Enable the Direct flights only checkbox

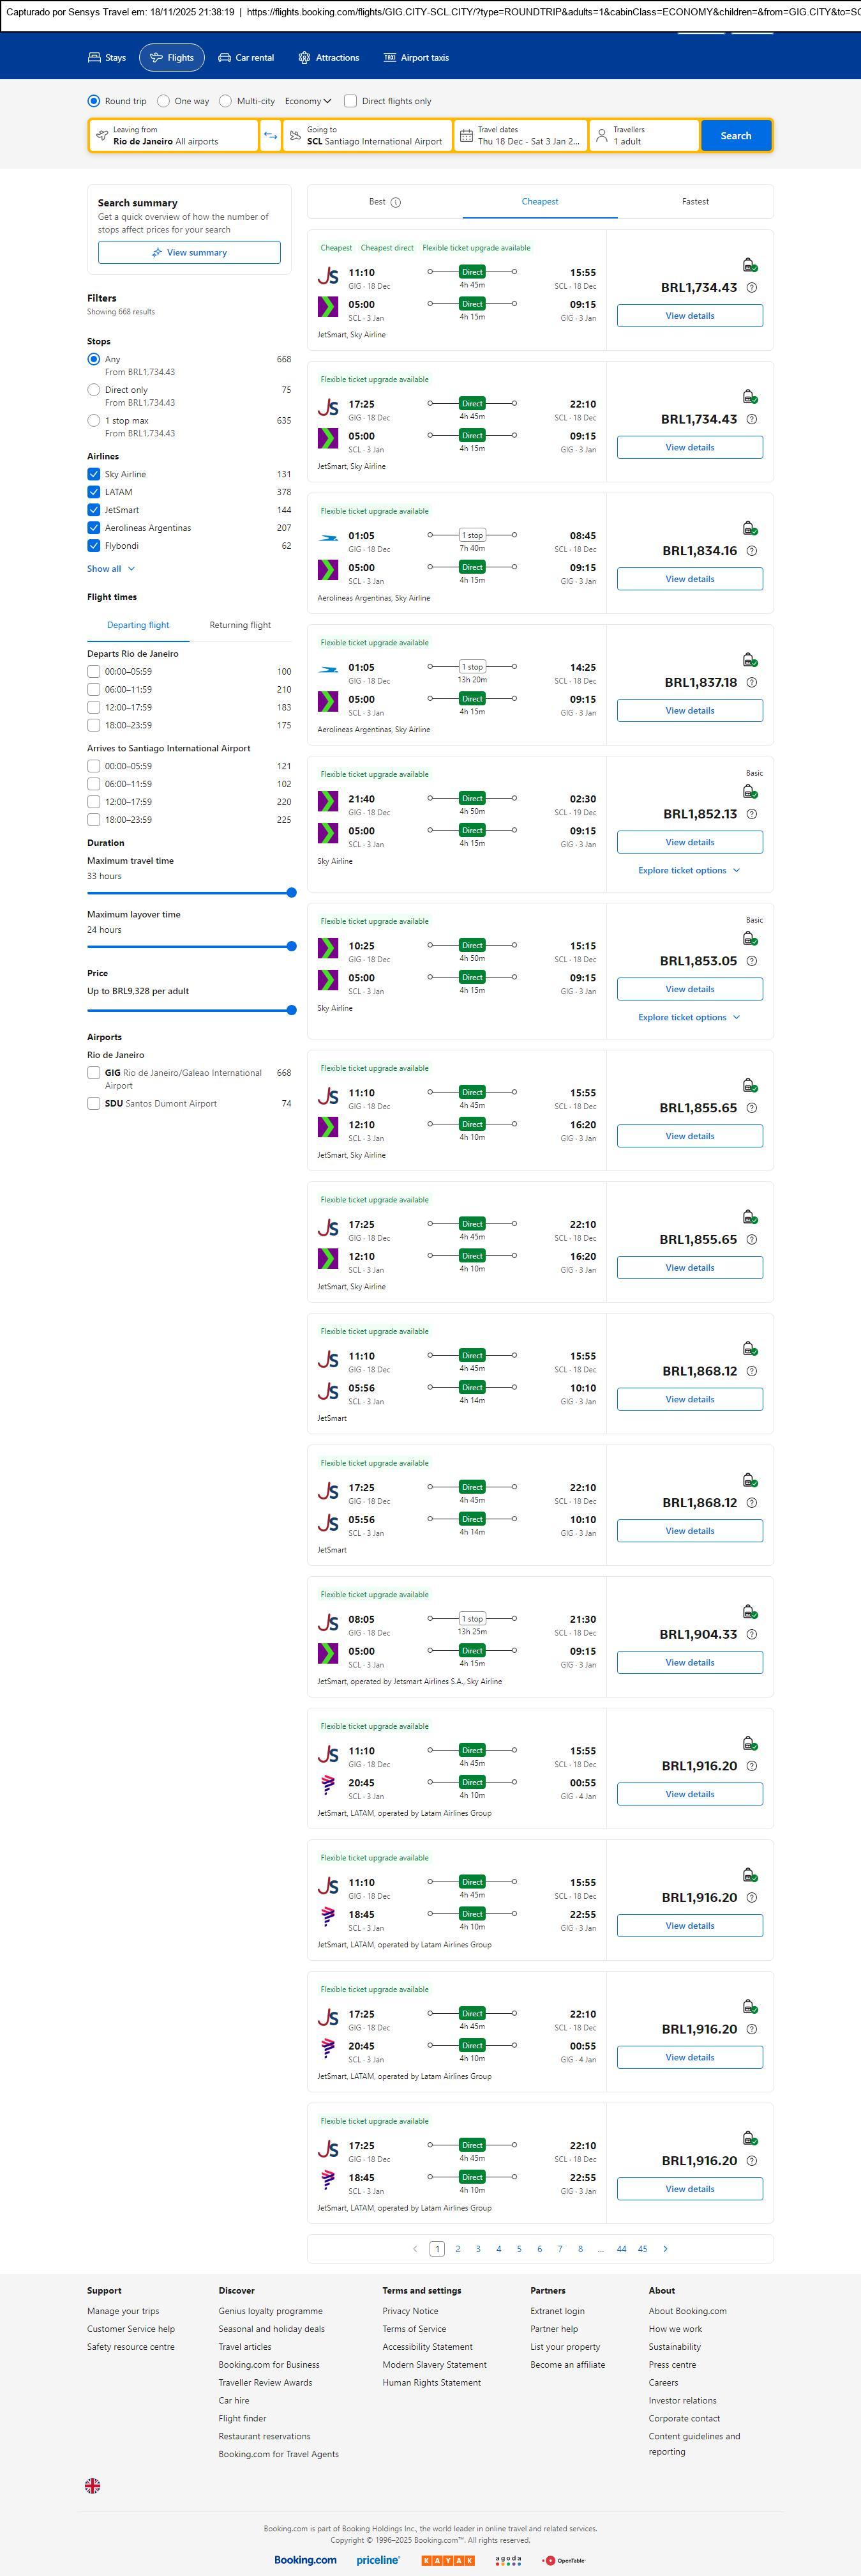(350, 101)
